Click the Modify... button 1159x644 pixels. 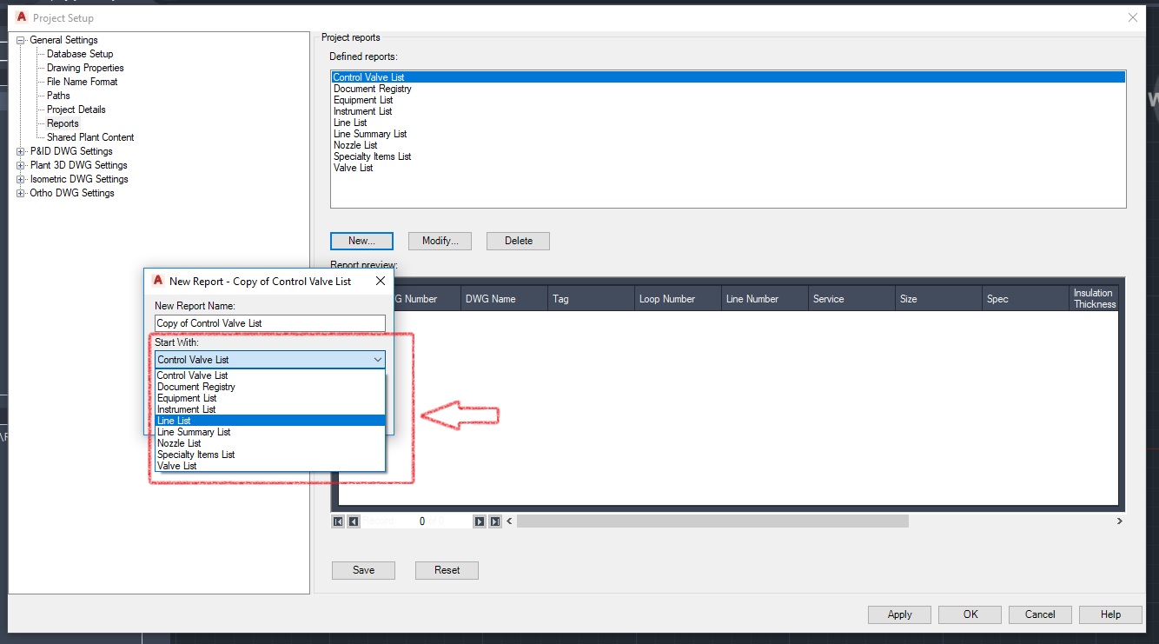(x=440, y=241)
